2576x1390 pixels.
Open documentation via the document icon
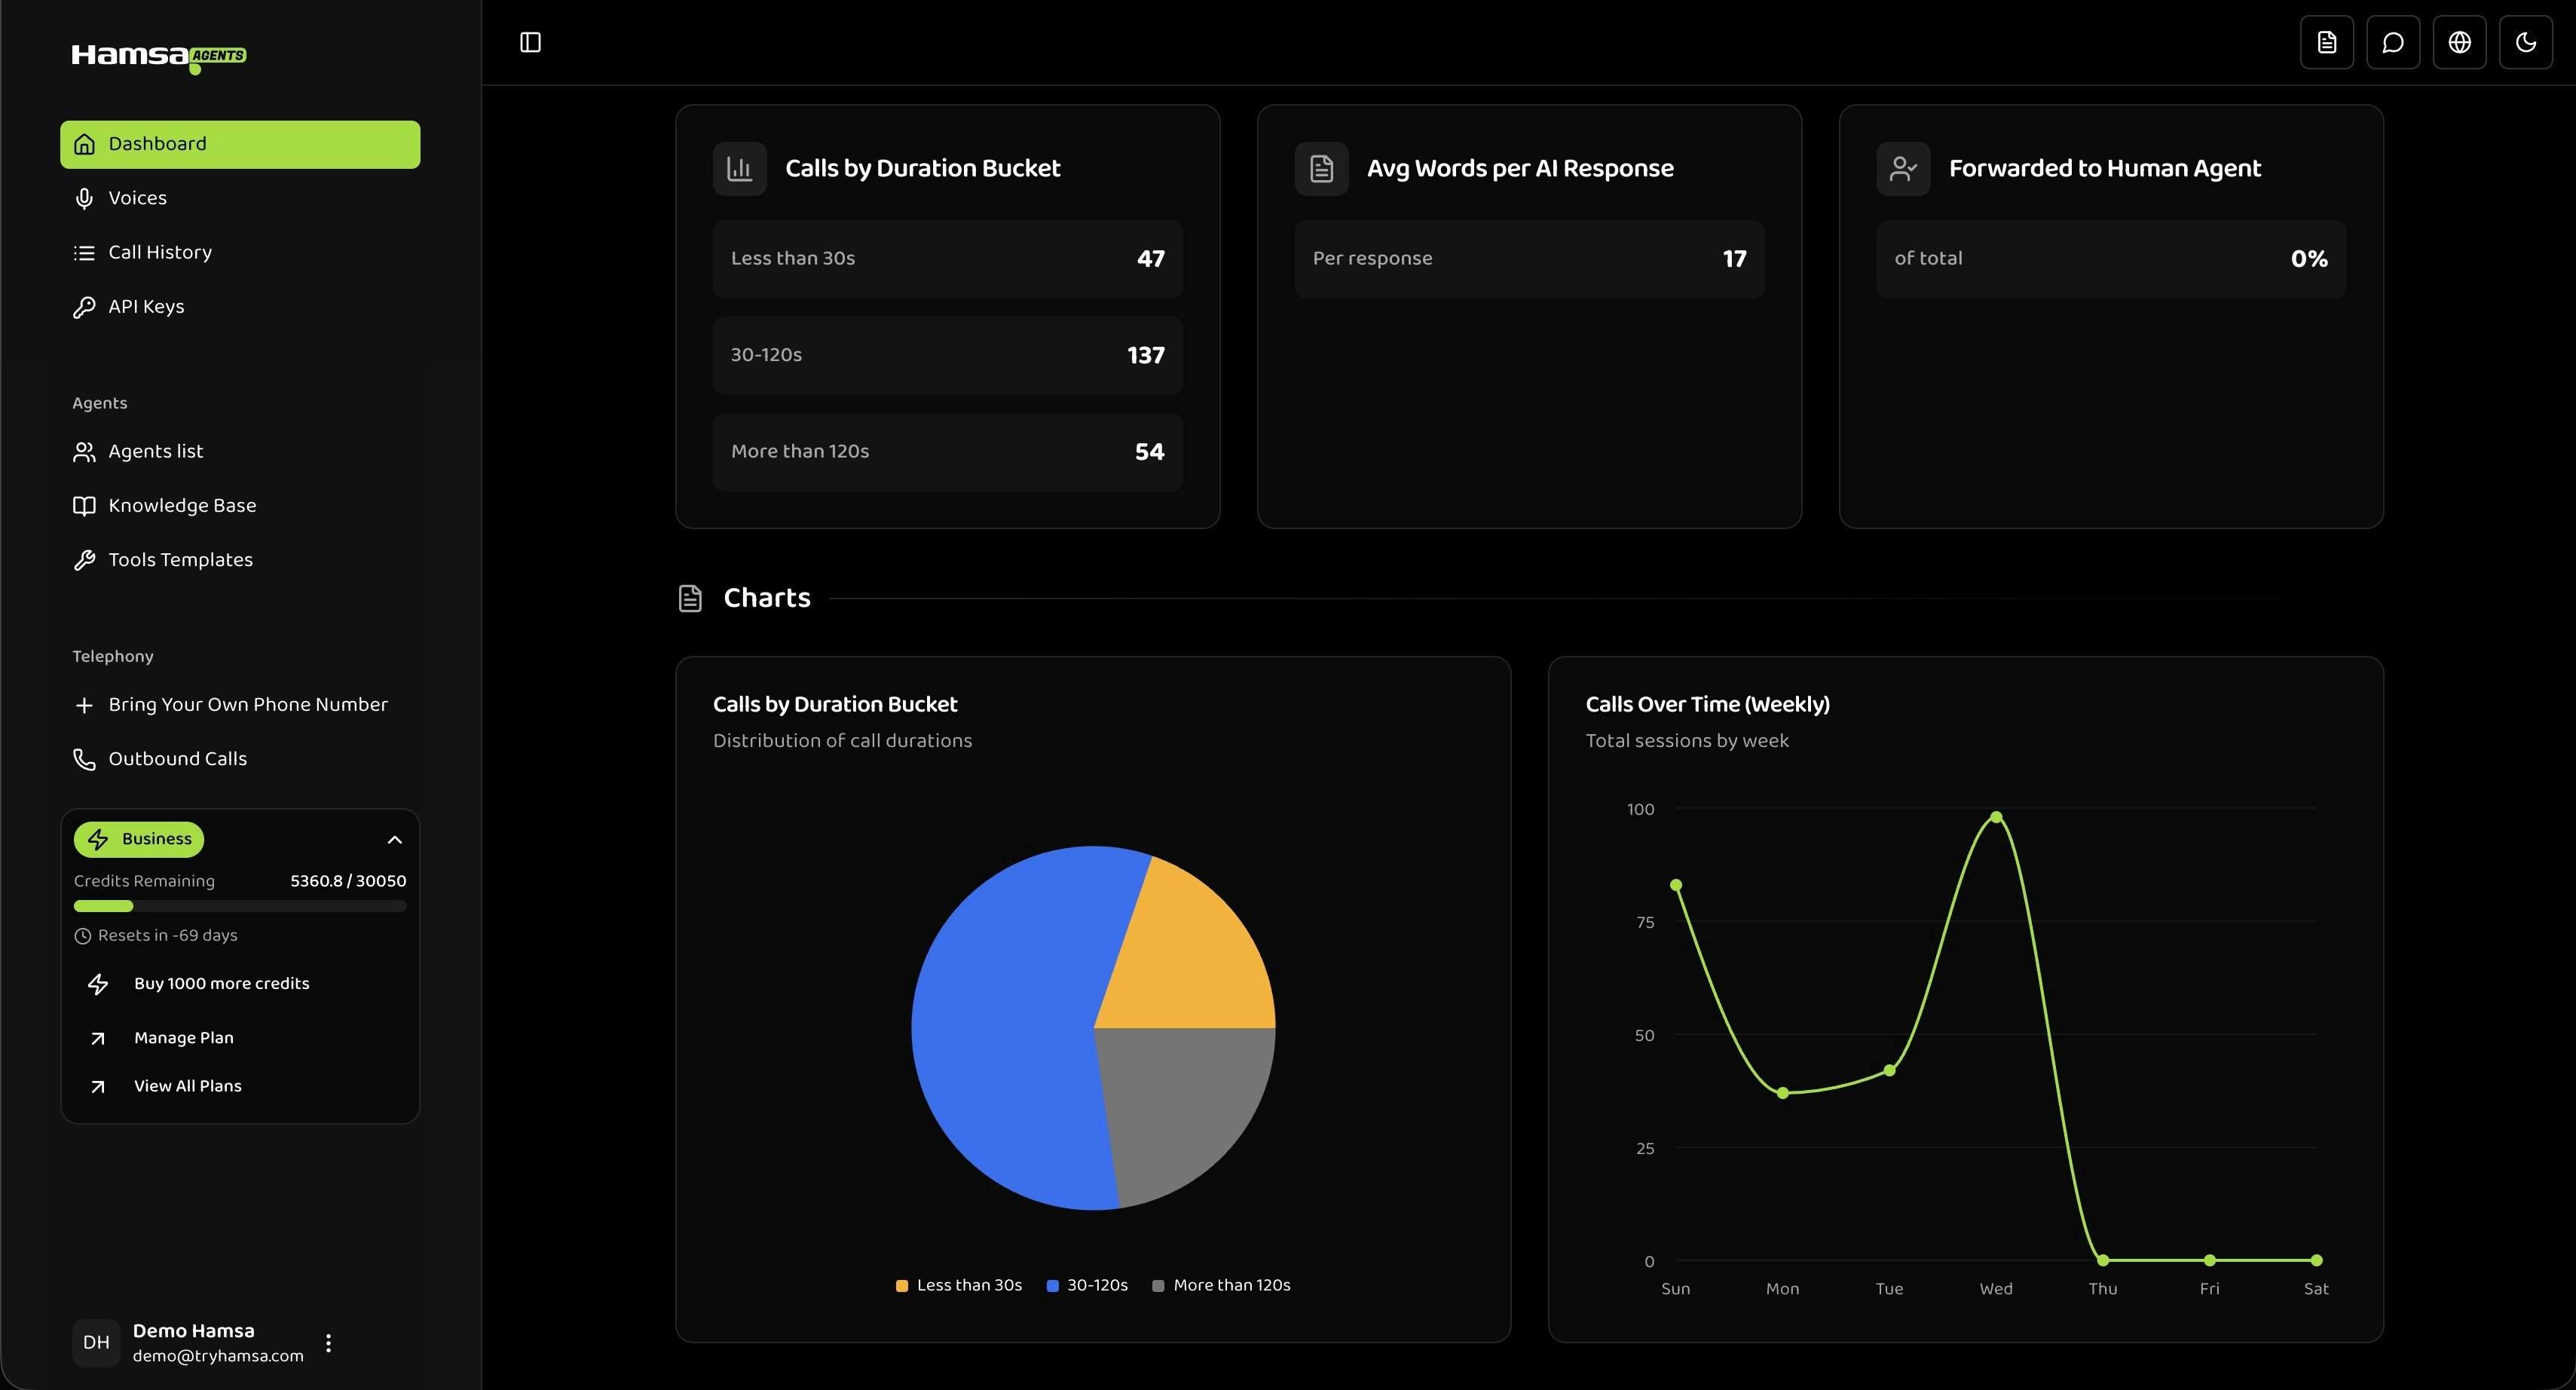pos(2326,42)
